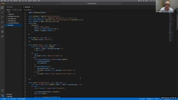Screen dimensions: 178x100
Task: Open README.md in Explorer
Action: click(12, 21)
